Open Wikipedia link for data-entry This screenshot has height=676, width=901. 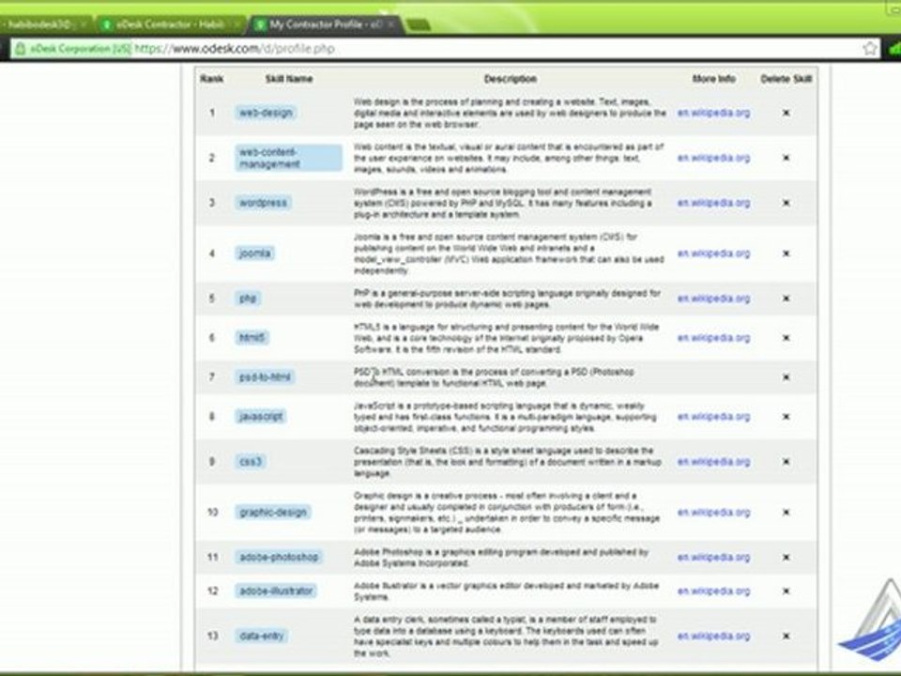click(713, 637)
